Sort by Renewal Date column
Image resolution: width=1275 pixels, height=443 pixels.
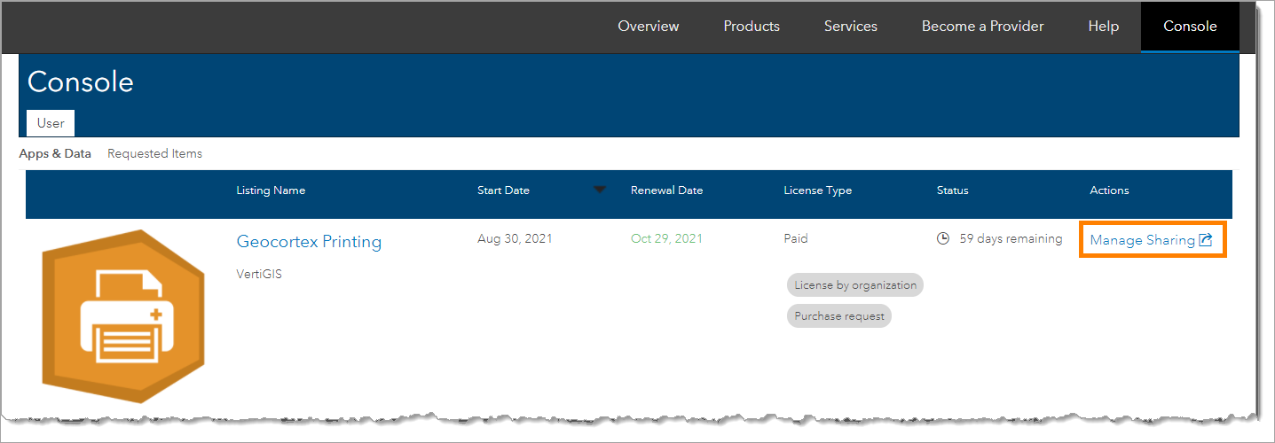point(666,190)
